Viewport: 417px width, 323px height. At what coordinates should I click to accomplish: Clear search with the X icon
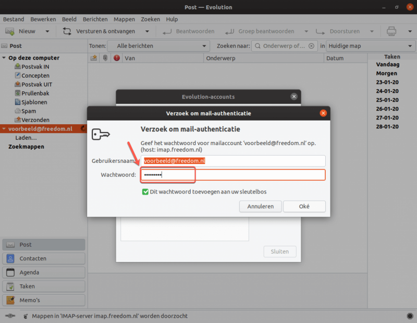(311, 46)
